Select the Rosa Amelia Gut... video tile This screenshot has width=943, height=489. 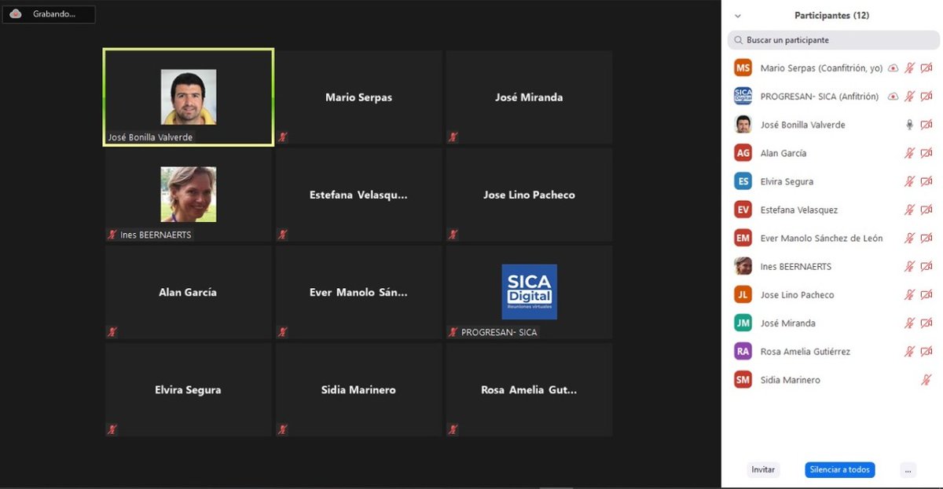click(529, 389)
